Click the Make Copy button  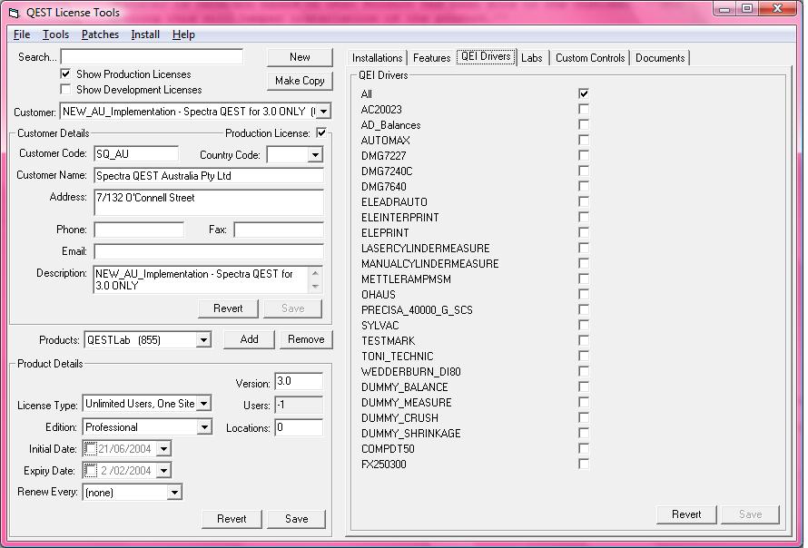(x=300, y=81)
